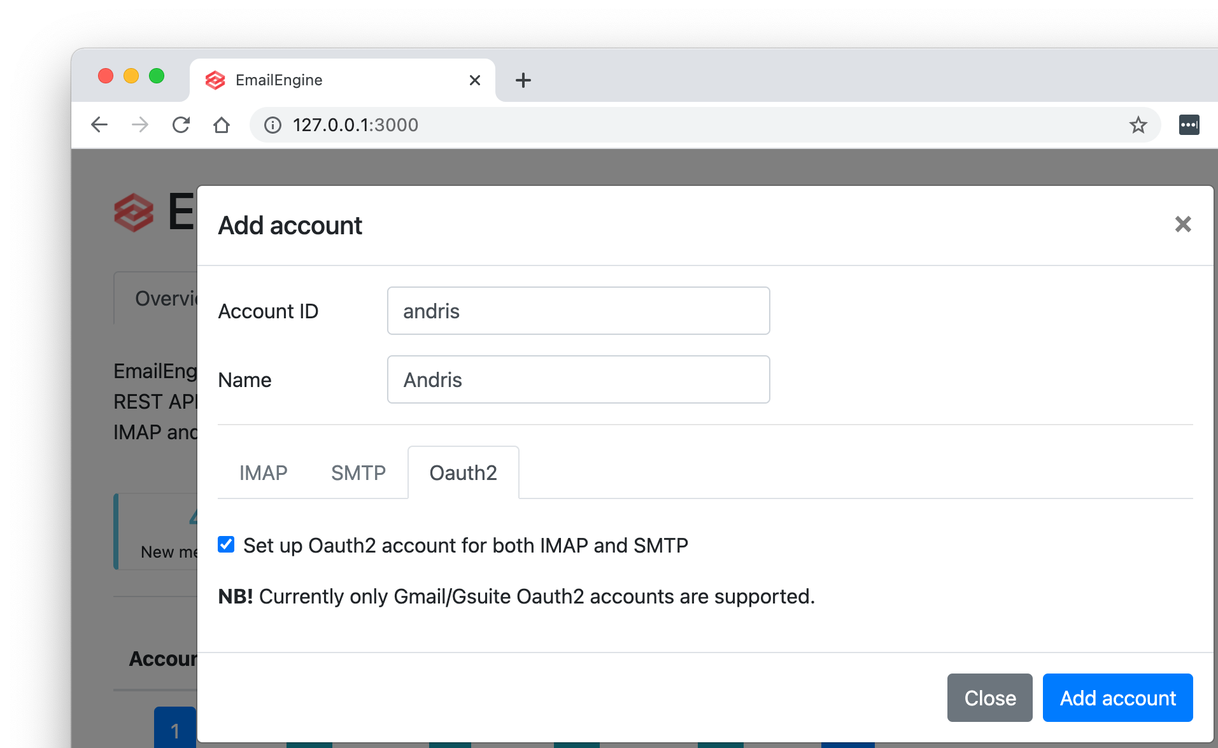Click the Name field label

point(245,380)
